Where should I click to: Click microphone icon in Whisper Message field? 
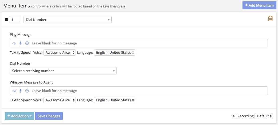click(21, 91)
